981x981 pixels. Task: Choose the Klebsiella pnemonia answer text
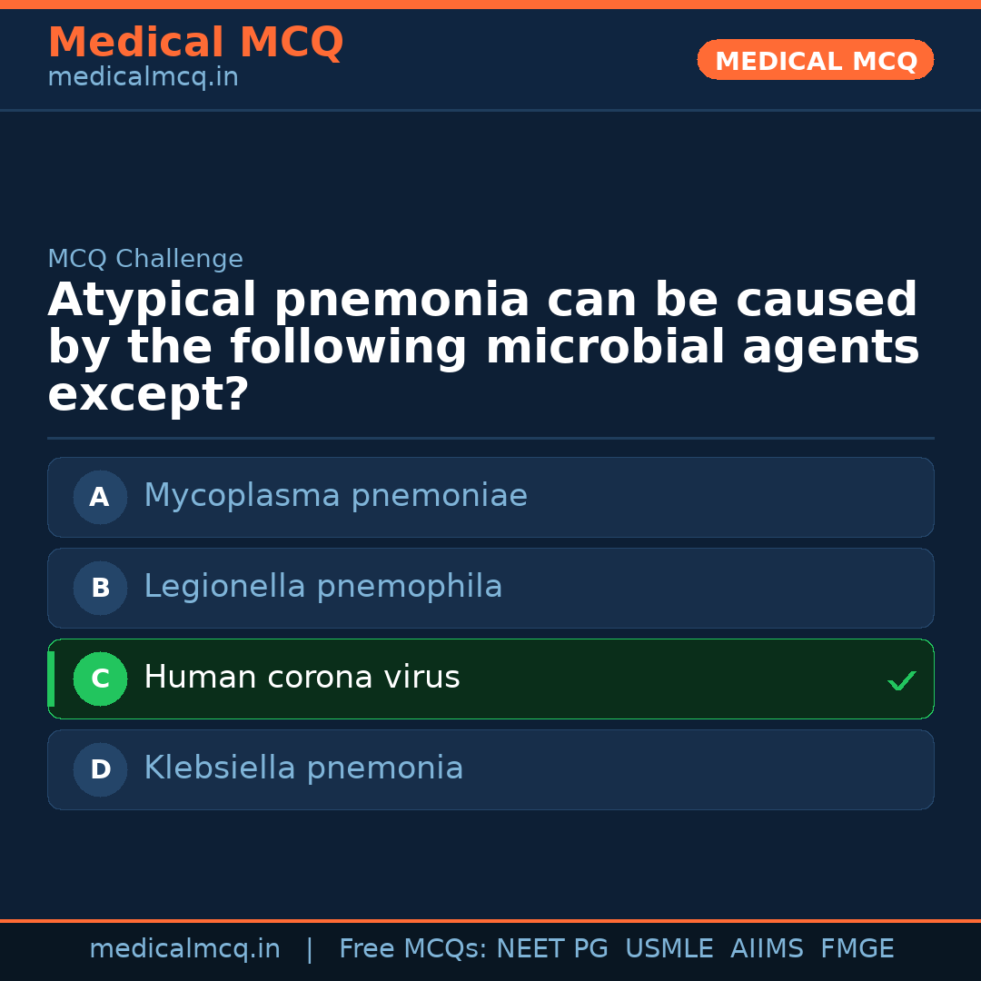pyautogui.click(x=303, y=768)
